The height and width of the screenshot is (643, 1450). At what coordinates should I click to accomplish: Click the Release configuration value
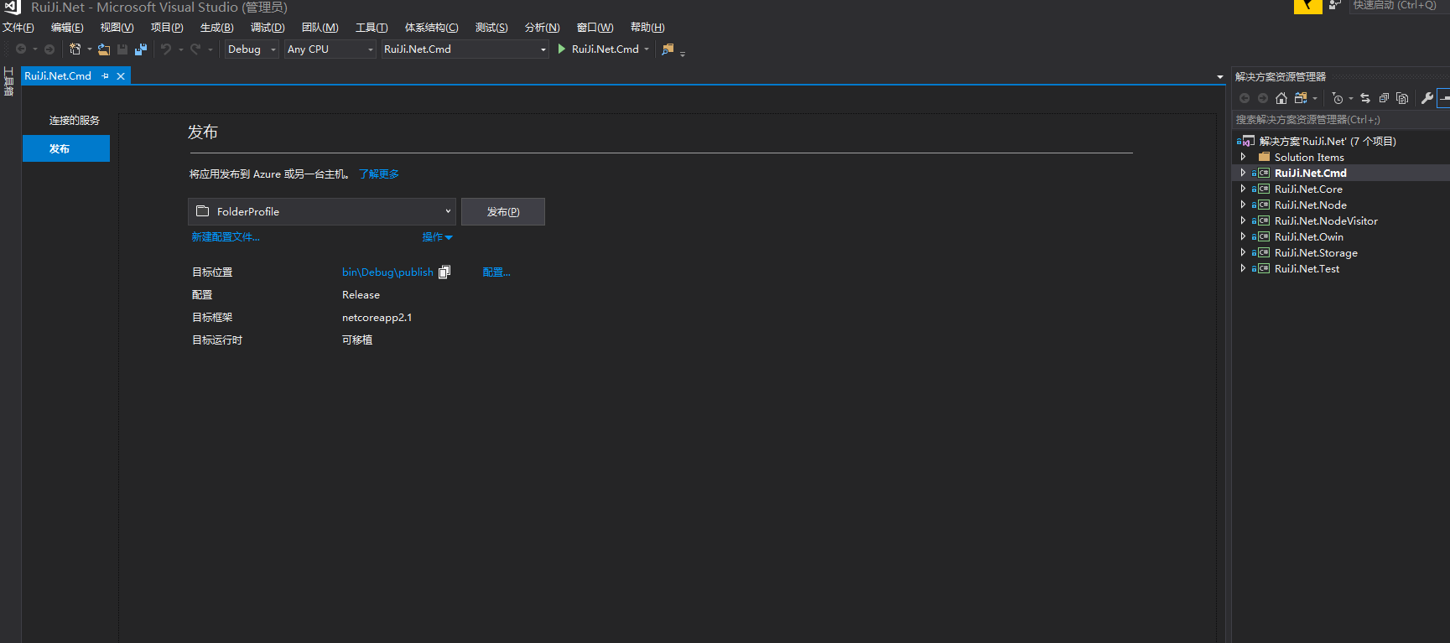coord(361,295)
